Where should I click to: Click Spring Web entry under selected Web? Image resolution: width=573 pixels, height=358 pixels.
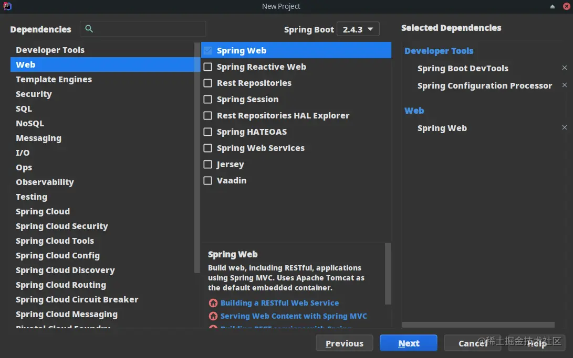(442, 128)
